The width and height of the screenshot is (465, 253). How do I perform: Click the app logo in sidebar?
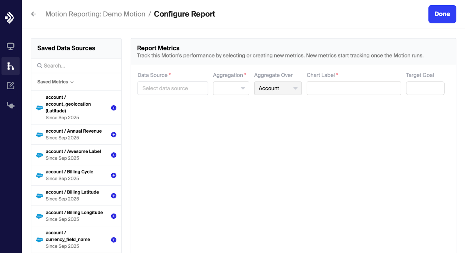coord(10,18)
